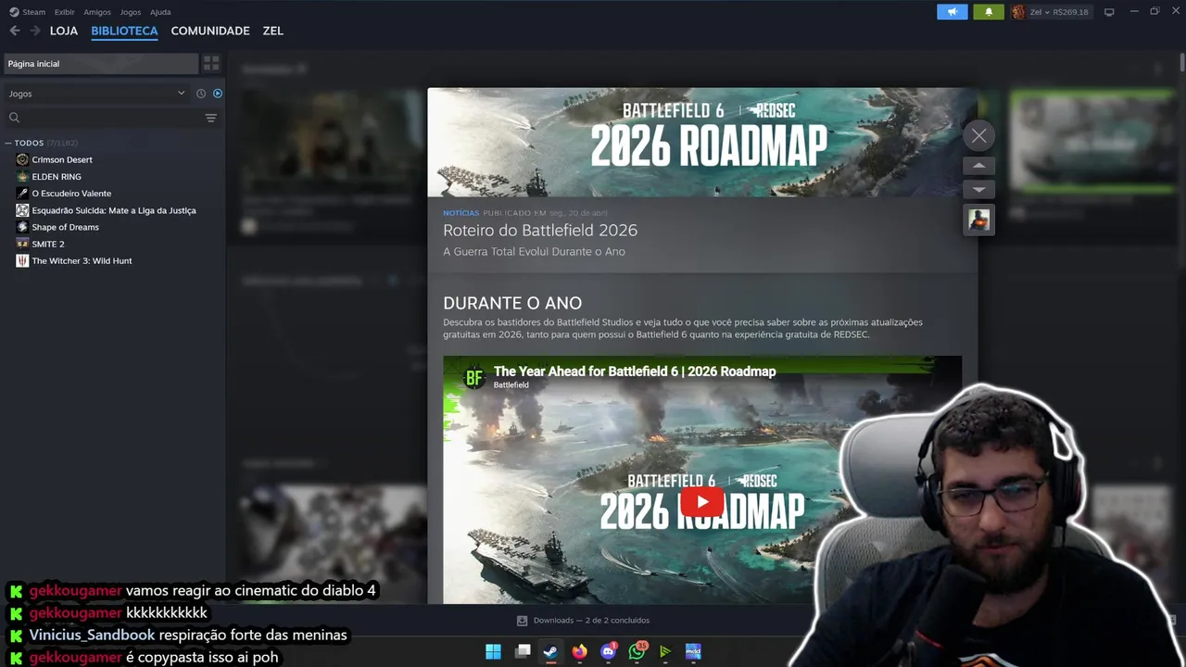The height and width of the screenshot is (667, 1186).
Task: Open Discord from the taskbar
Action: click(x=608, y=652)
